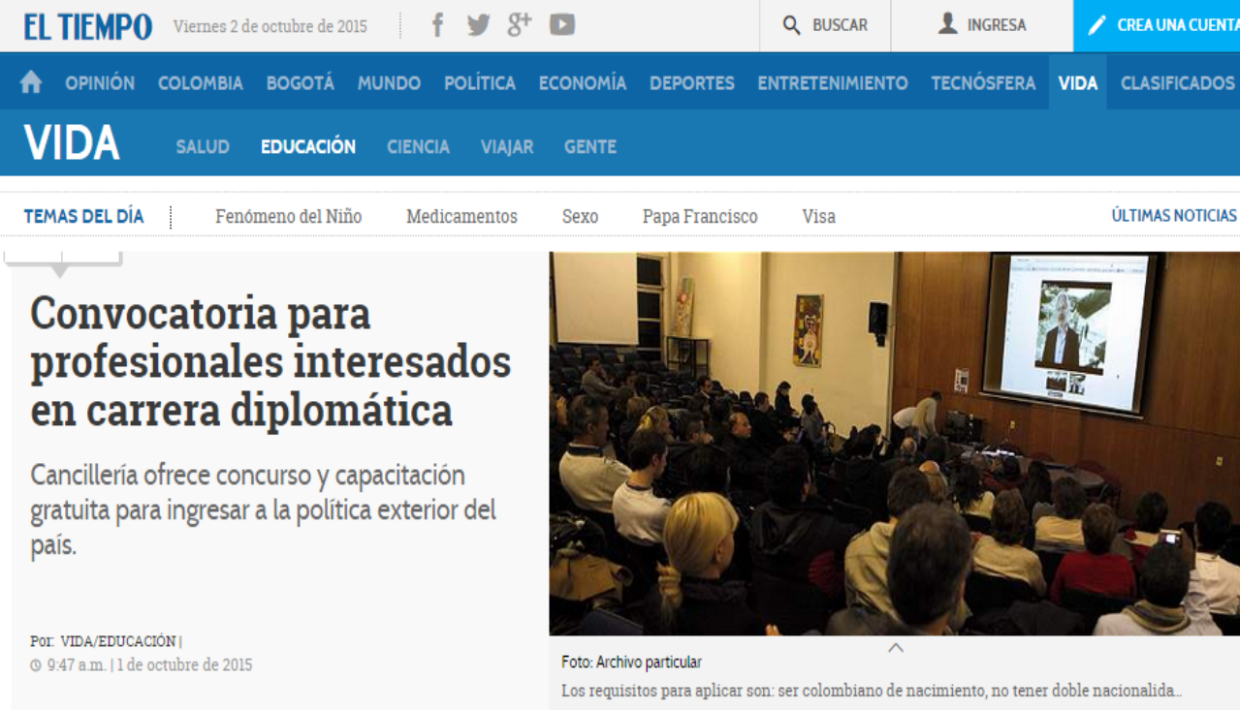Open the CLASIFICADOS section

[x=1178, y=83]
